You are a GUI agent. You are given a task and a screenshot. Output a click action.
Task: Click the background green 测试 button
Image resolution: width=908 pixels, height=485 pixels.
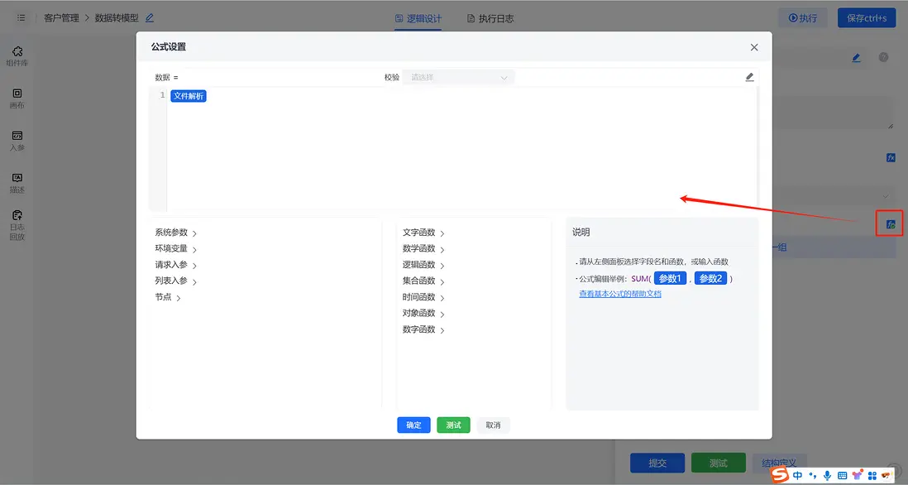click(x=718, y=463)
